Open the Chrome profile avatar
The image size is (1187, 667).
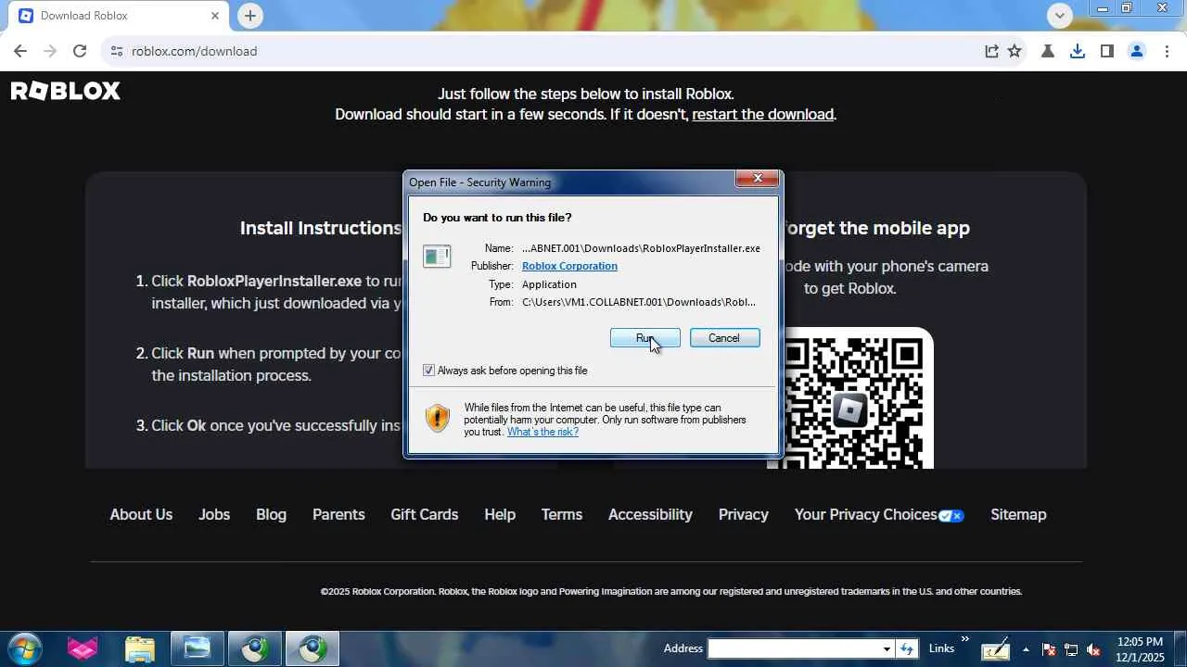pos(1137,51)
